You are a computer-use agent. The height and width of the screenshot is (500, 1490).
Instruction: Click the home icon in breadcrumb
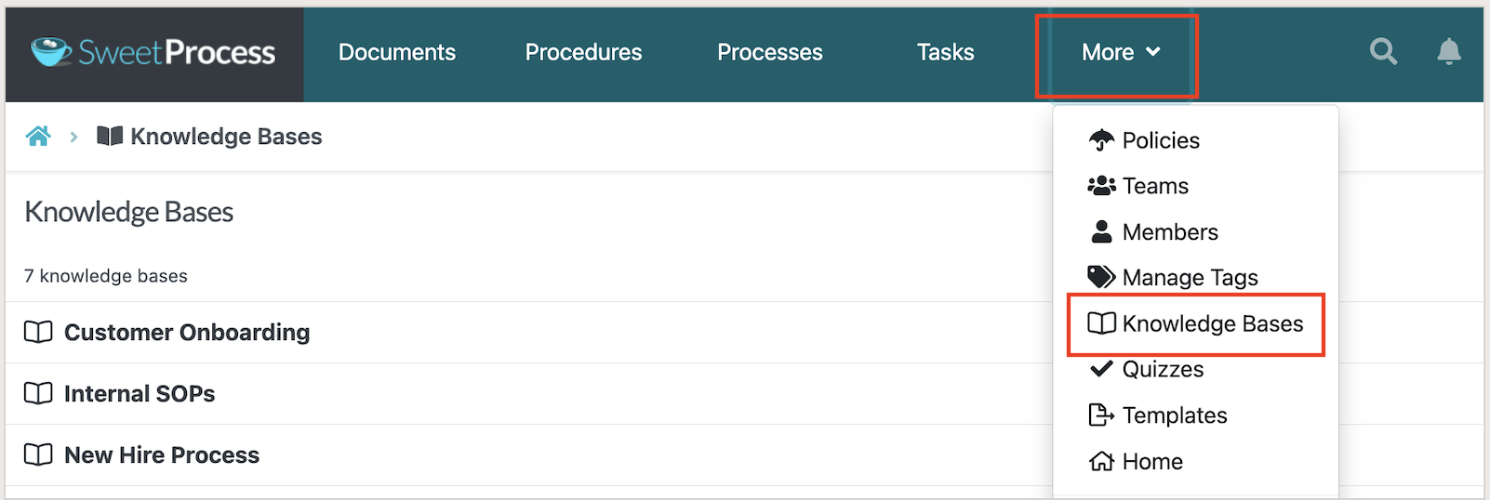coord(38,137)
